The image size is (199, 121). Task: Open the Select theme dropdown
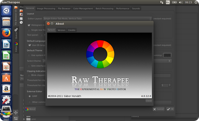(44, 61)
